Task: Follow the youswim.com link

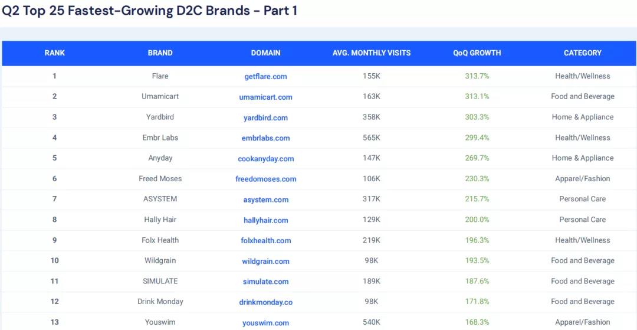Action: click(265, 323)
